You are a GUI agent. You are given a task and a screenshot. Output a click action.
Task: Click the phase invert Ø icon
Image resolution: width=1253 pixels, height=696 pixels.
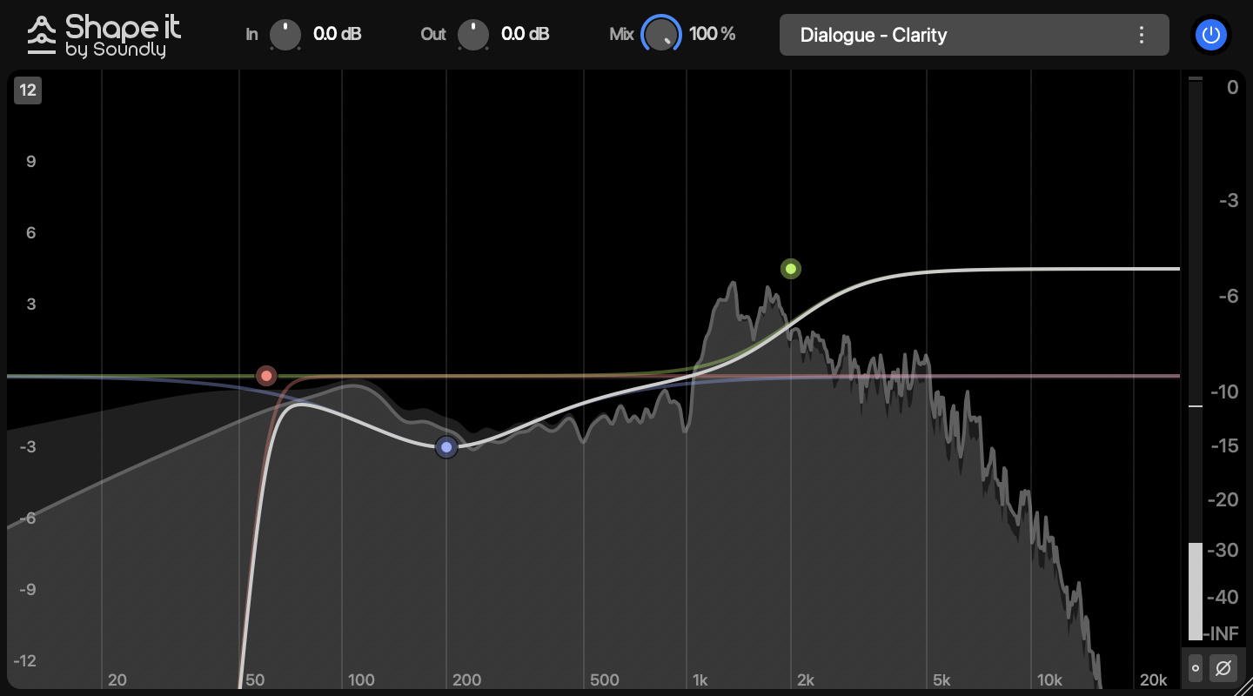(1223, 668)
